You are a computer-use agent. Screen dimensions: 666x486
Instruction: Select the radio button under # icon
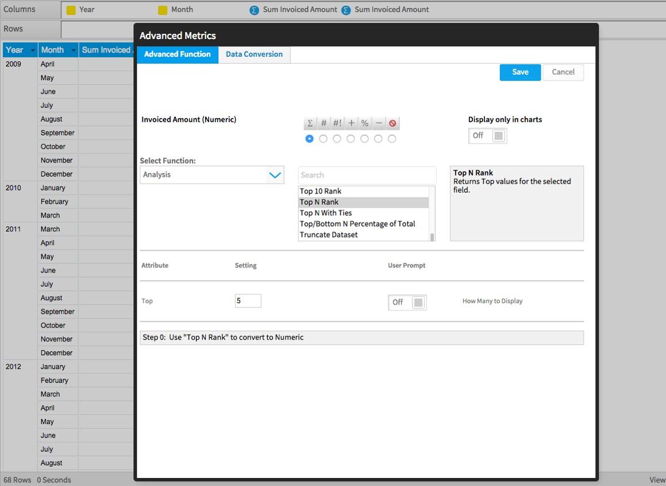[x=323, y=139]
